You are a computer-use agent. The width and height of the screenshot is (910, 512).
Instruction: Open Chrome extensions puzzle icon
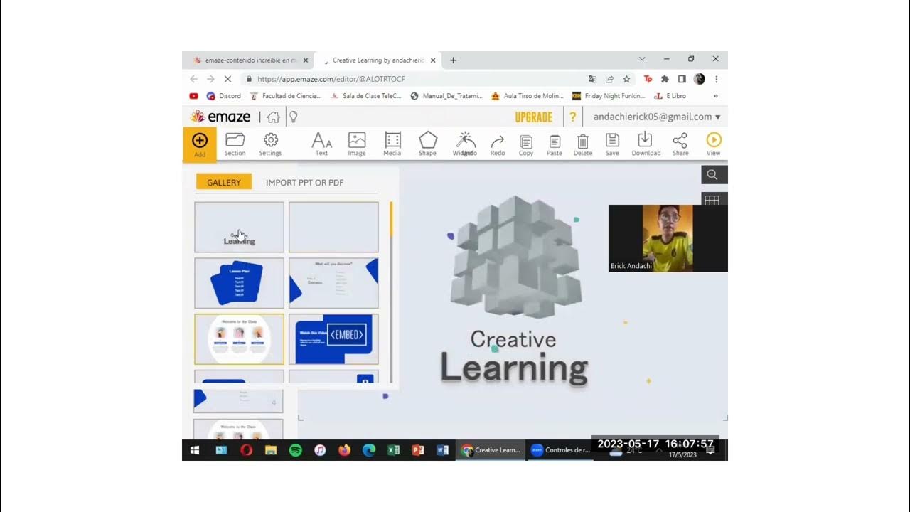[x=665, y=79]
